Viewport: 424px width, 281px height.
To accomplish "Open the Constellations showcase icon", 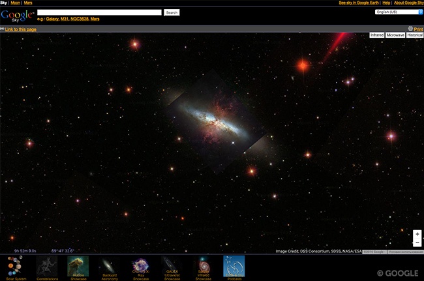I will [46, 267].
